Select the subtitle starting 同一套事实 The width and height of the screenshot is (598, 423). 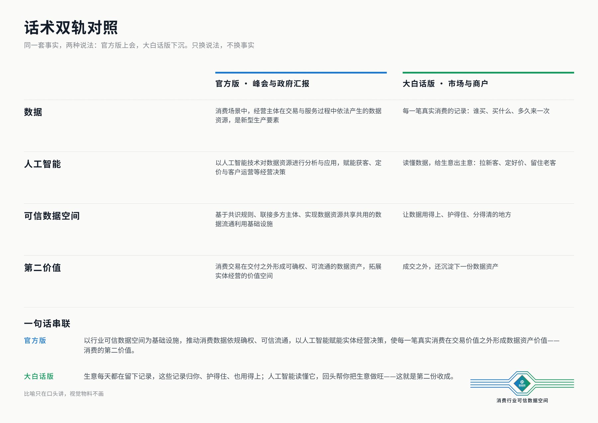click(x=139, y=45)
